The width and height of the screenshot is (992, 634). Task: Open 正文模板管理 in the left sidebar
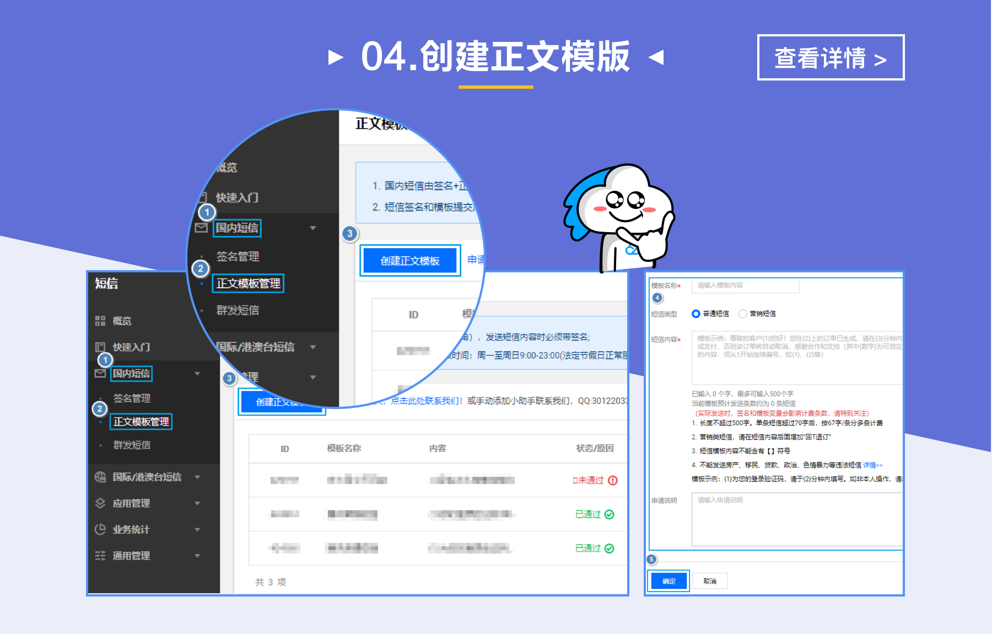[141, 422]
